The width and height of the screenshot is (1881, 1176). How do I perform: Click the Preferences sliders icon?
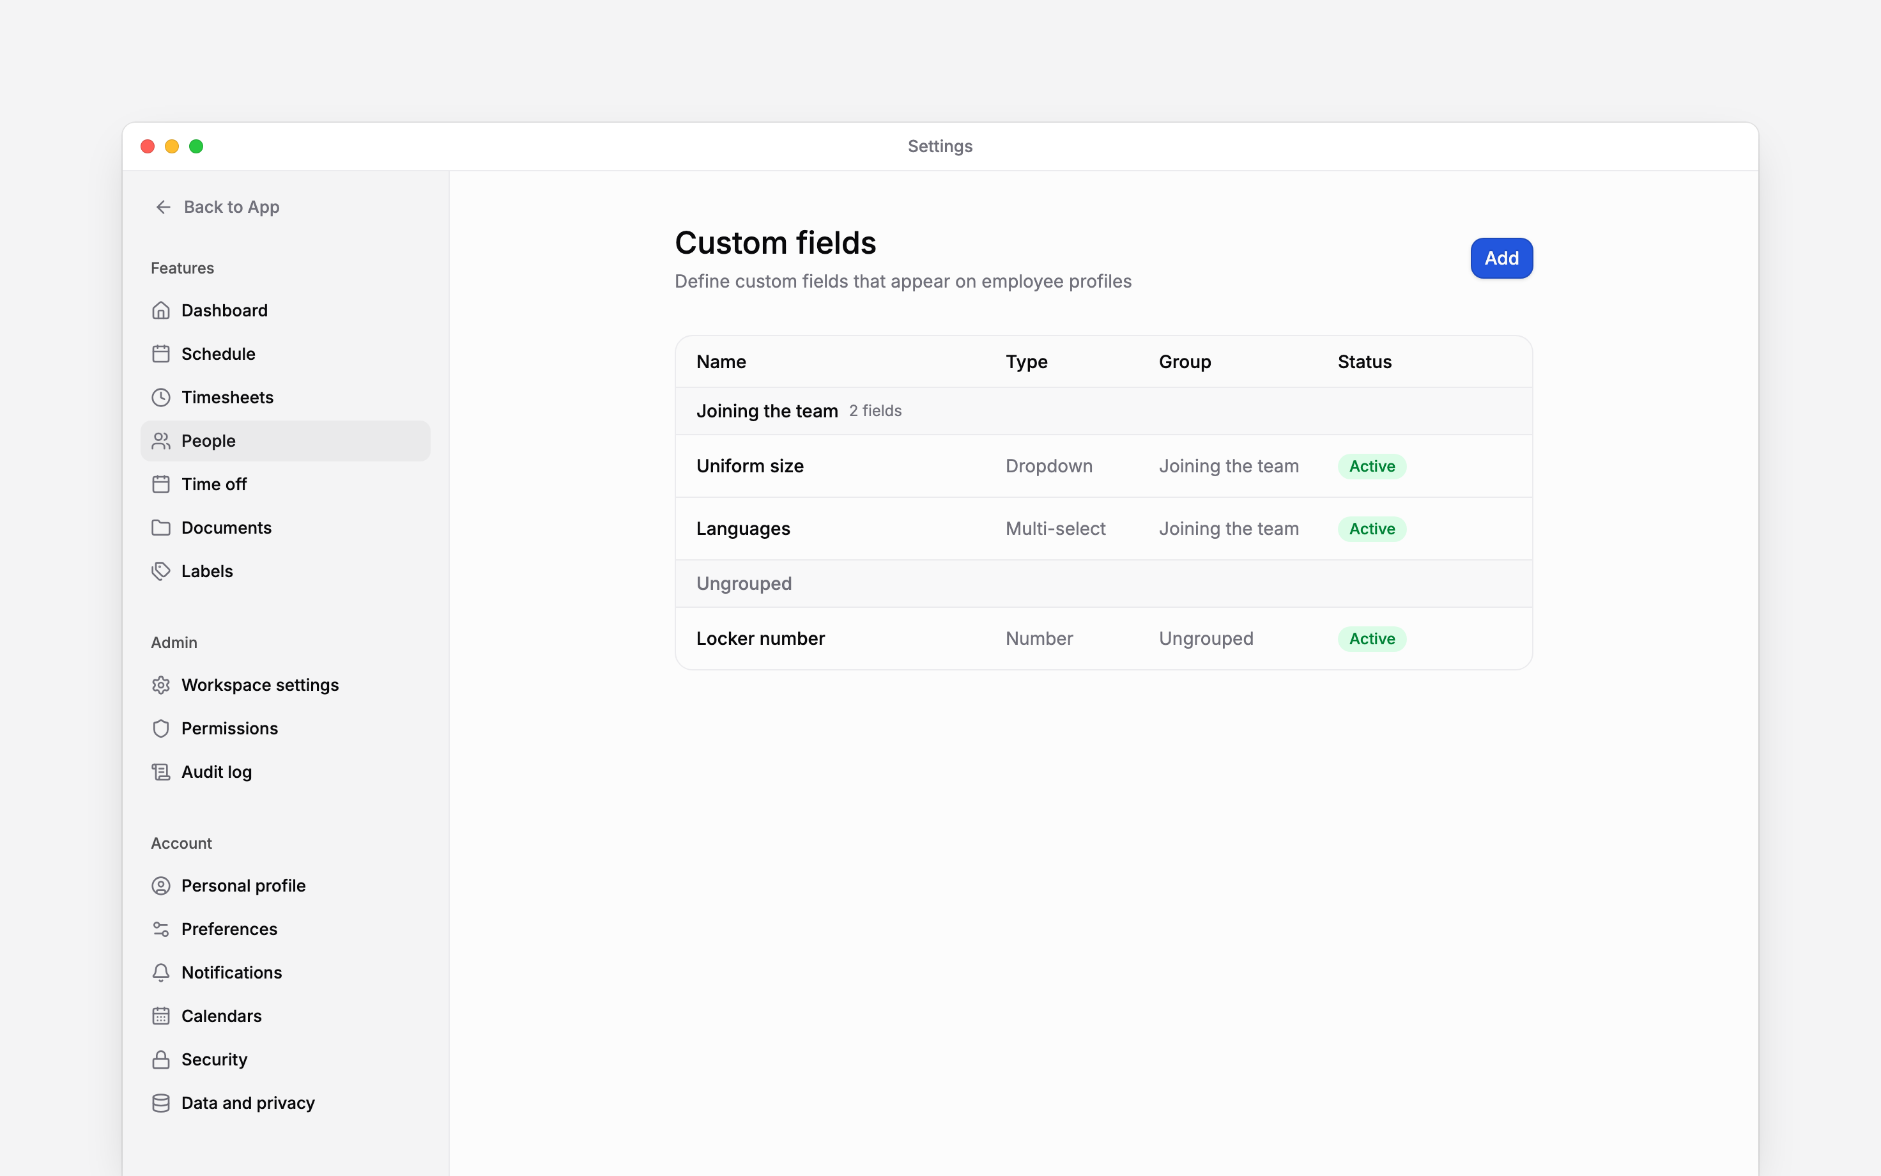tap(161, 929)
